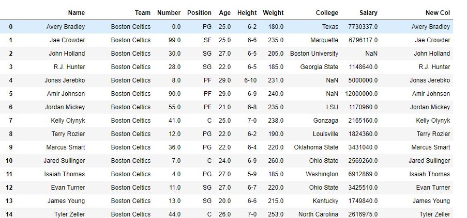Select Isaiah Thomas name cell
The width and height of the screenshot is (467, 218).
tap(64, 174)
